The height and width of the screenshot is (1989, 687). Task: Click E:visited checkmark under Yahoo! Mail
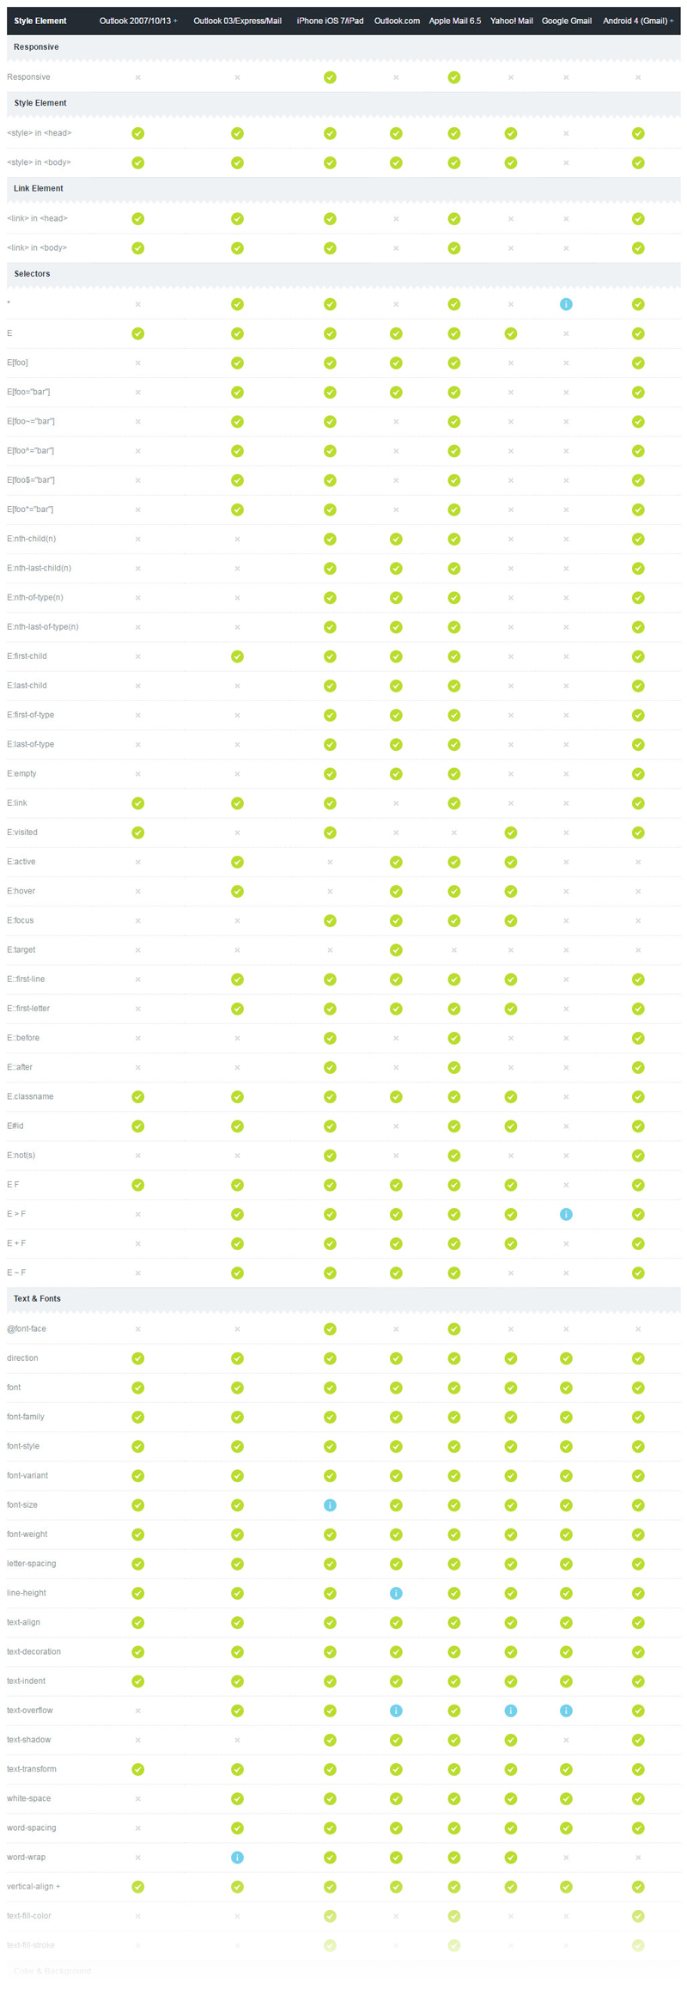click(x=511, y=833)
